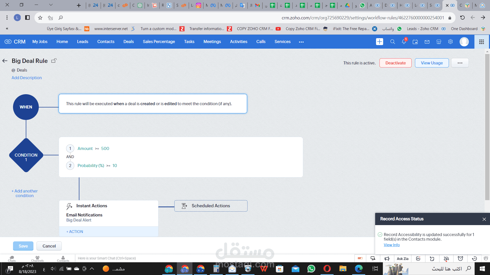
Task: Open the notifications bell icon
Action: click(404, 42)
